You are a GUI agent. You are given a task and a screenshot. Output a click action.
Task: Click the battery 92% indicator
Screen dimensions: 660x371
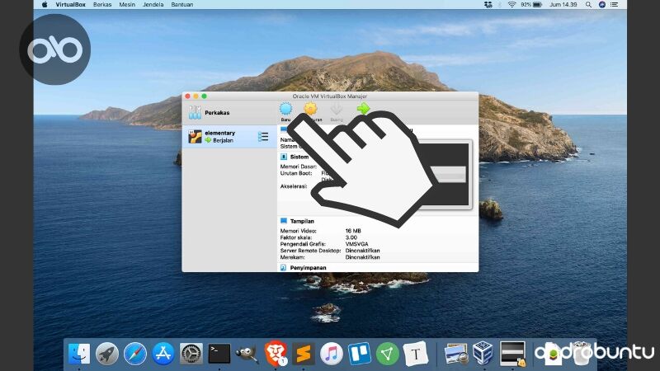(531, 5)
